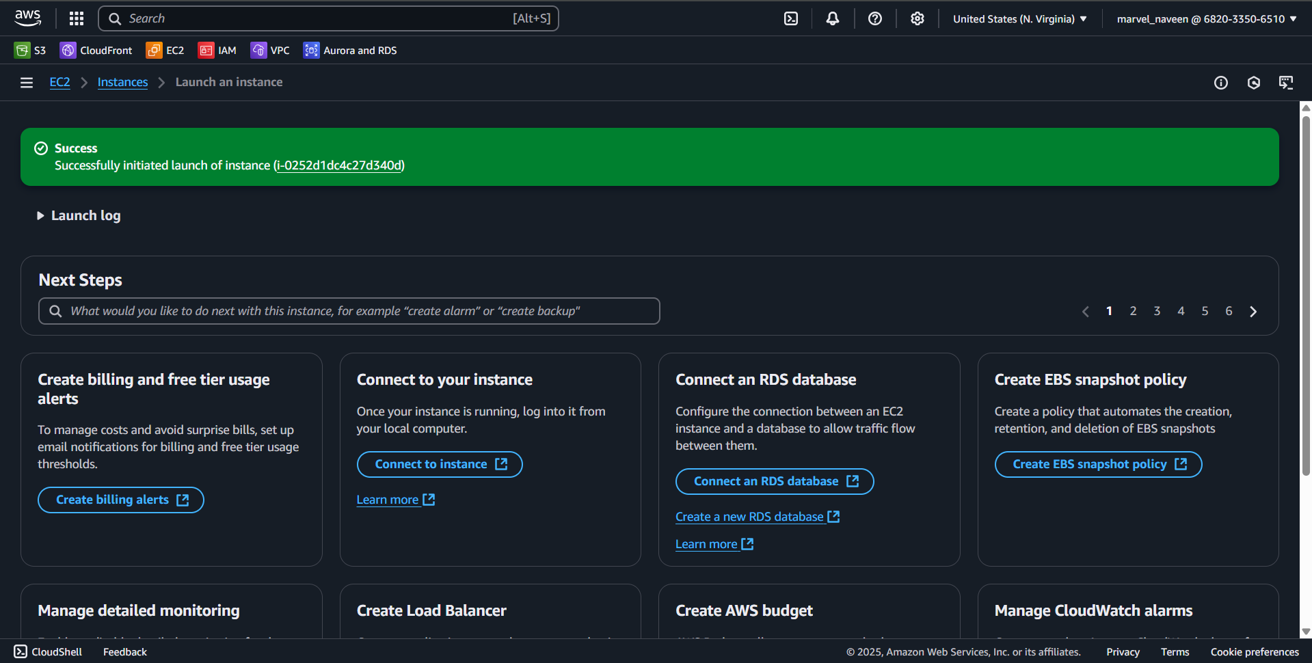Open the services grid menu icon
Viewport: 1312px width, 663px height.
(x=77, y=18)
